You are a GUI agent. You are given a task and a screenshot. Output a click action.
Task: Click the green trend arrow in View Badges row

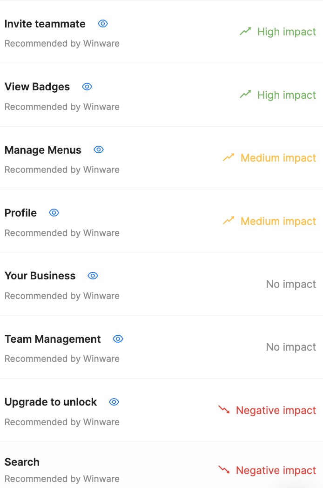coord(245,95)
